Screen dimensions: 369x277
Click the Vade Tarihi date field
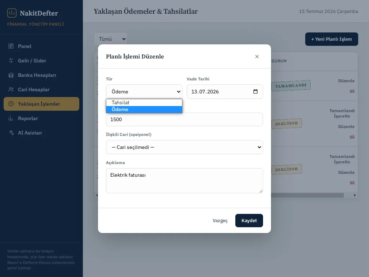(x=225, y=92)
